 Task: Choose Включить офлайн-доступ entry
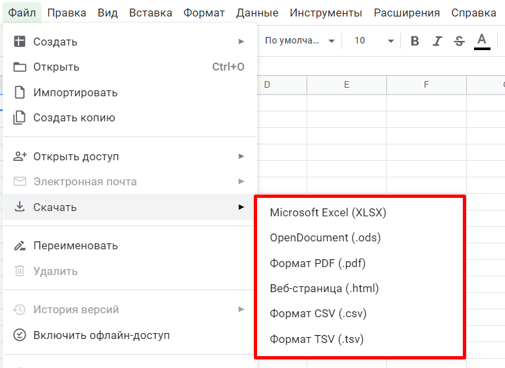click(x=130, y=335)
